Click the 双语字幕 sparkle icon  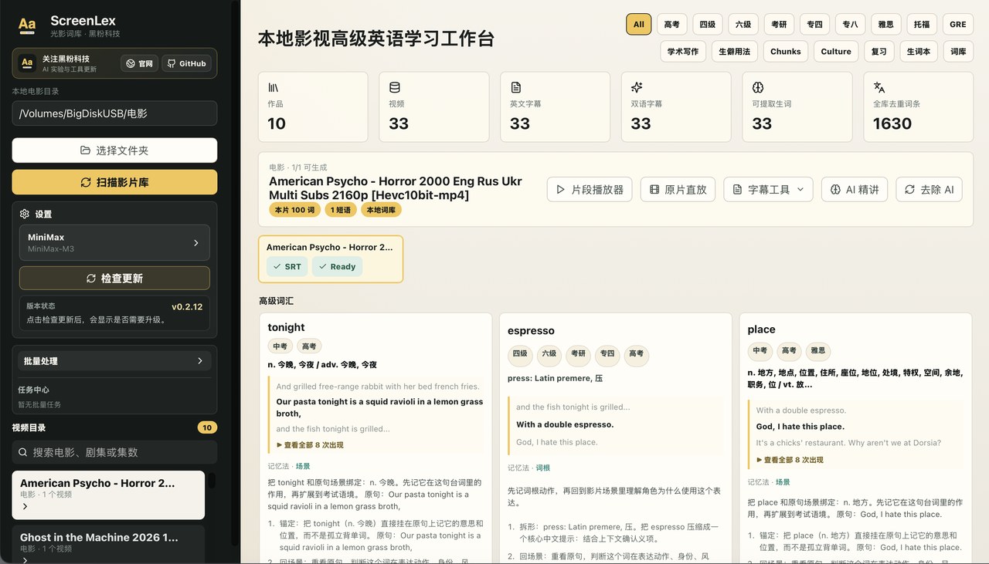pos(637,87)
